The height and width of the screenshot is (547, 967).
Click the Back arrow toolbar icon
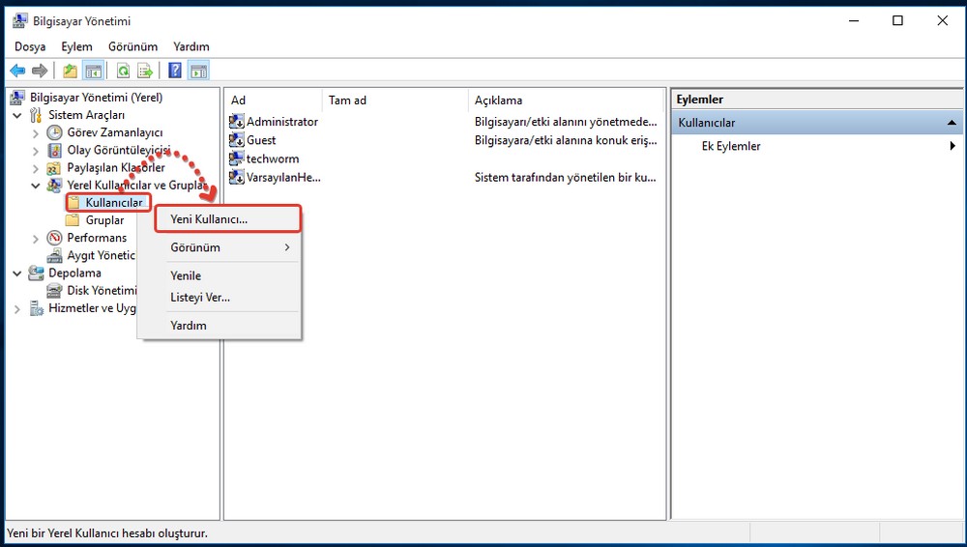(17, 71)
